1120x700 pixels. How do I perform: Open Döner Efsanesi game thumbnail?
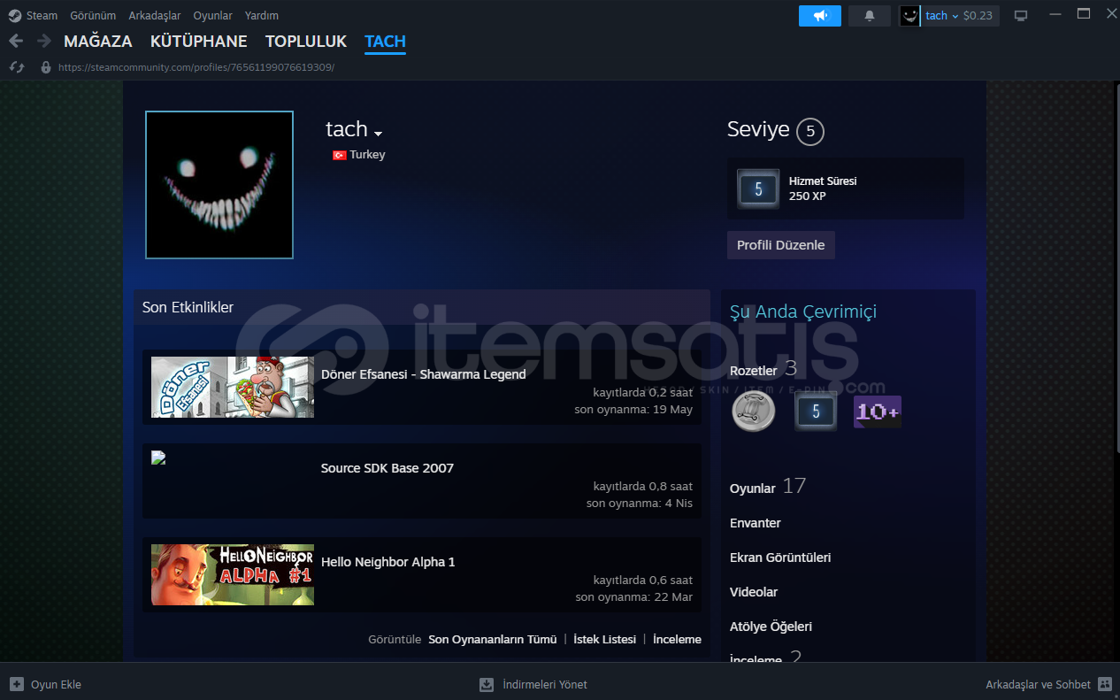tap(233, 387)
